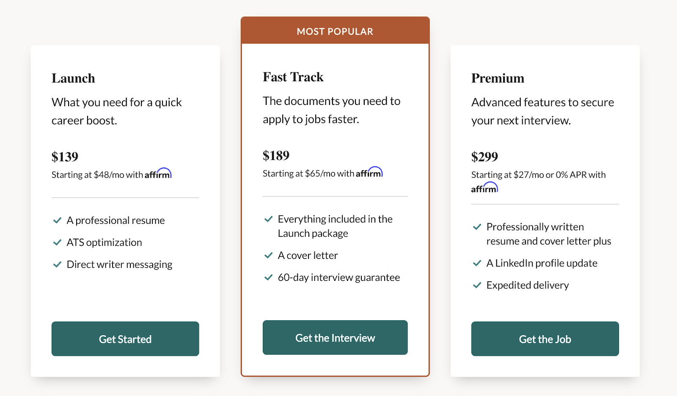Click the Starting at $27/mo financing text
The image size is (677, 396).
(x=538, y=175)
